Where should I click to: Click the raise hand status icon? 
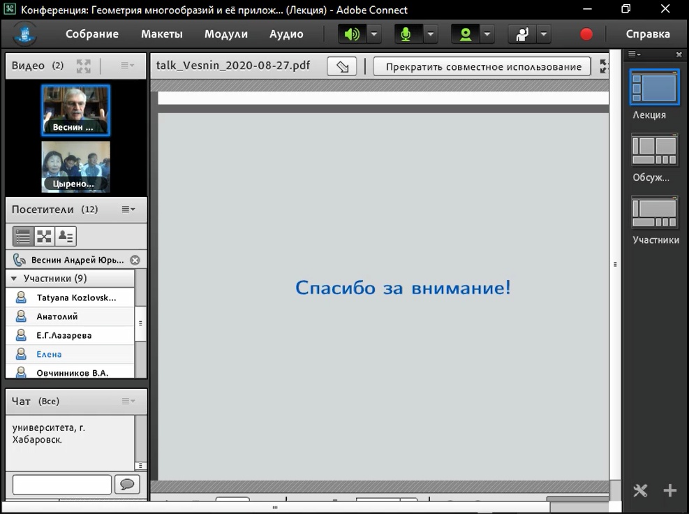tap(521, 34)
